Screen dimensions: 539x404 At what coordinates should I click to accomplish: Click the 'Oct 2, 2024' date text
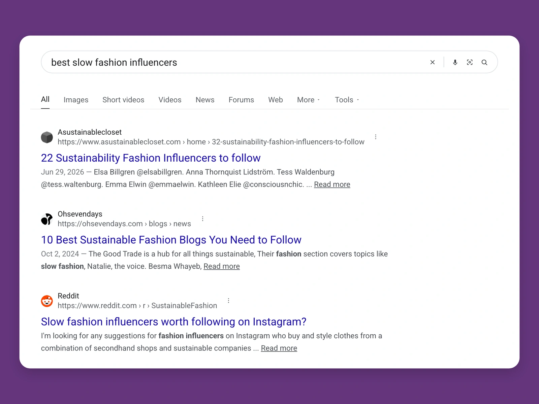(x=60, y=254)
